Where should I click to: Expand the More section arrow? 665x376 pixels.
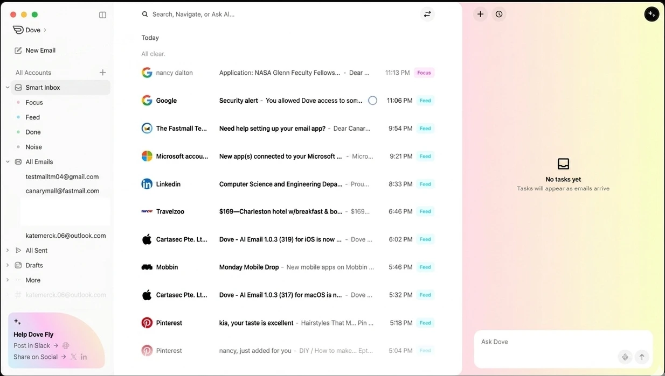pos(8,280)
